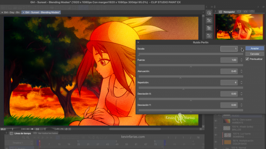Image resolution: width=266 pixels, height=149 pixels.
Task: Click the Desviación Y stepper arrows
Action: 241,105
